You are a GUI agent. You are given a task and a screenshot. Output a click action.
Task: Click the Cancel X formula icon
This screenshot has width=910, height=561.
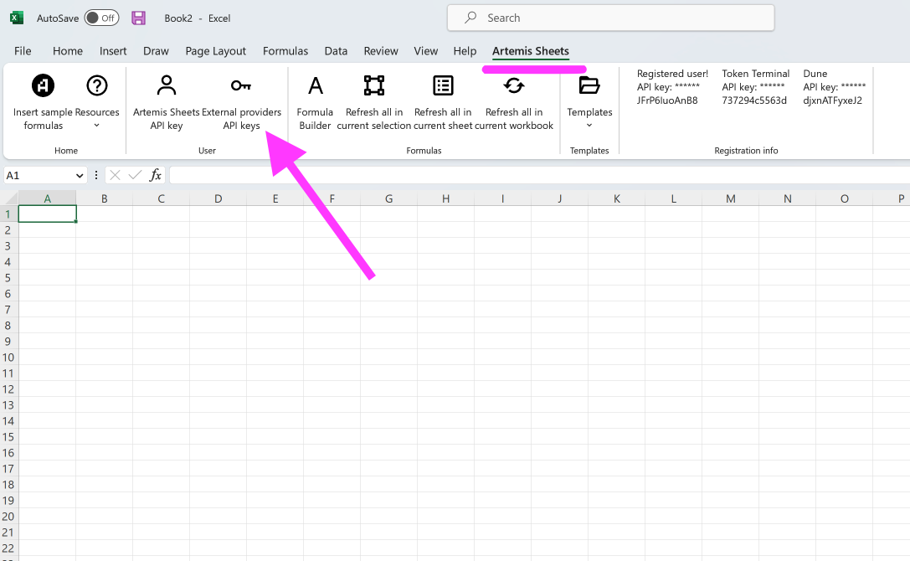(x=115, y=175)
